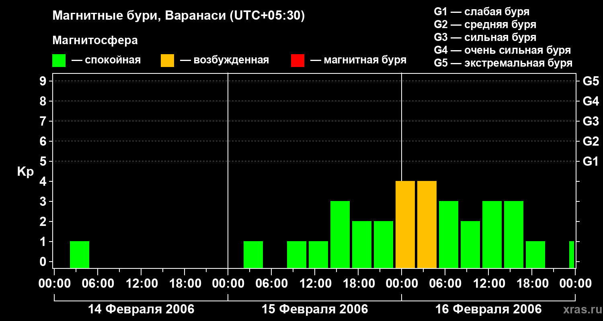The height and width of the screenshot is (321, 603).
Task: Click the 12:00 tick label for 15 Февраля
Action: tap(315, 284)
